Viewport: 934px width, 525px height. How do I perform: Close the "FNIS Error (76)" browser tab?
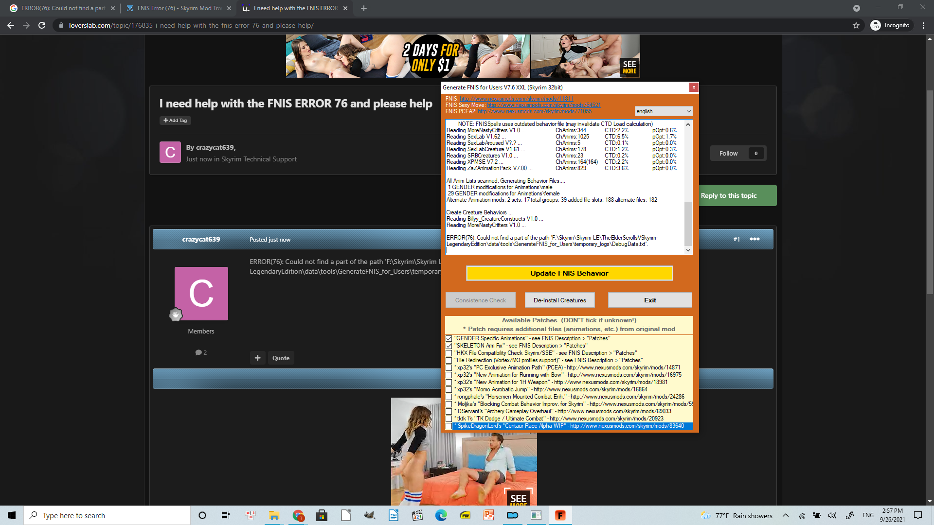(229, 8)
